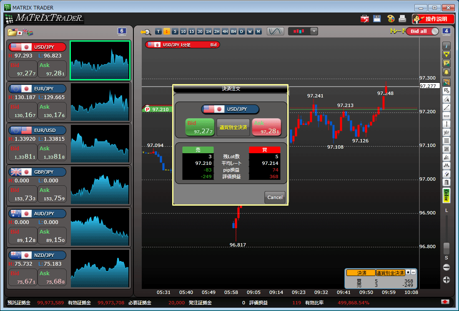Select the 15 minute timeframe
Screen dimensions: 459x311
click(x=192, y=32)
